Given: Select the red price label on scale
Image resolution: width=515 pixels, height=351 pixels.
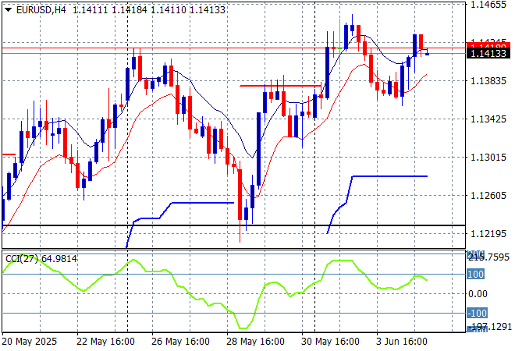Looking at the screenshot, I should (488, 44).
